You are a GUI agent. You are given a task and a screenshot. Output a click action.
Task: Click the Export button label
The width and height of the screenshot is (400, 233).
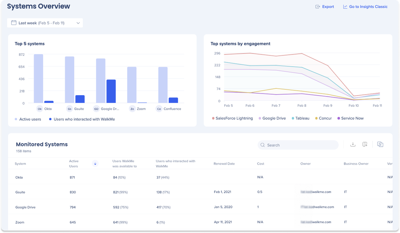click(x=328, y=7)
